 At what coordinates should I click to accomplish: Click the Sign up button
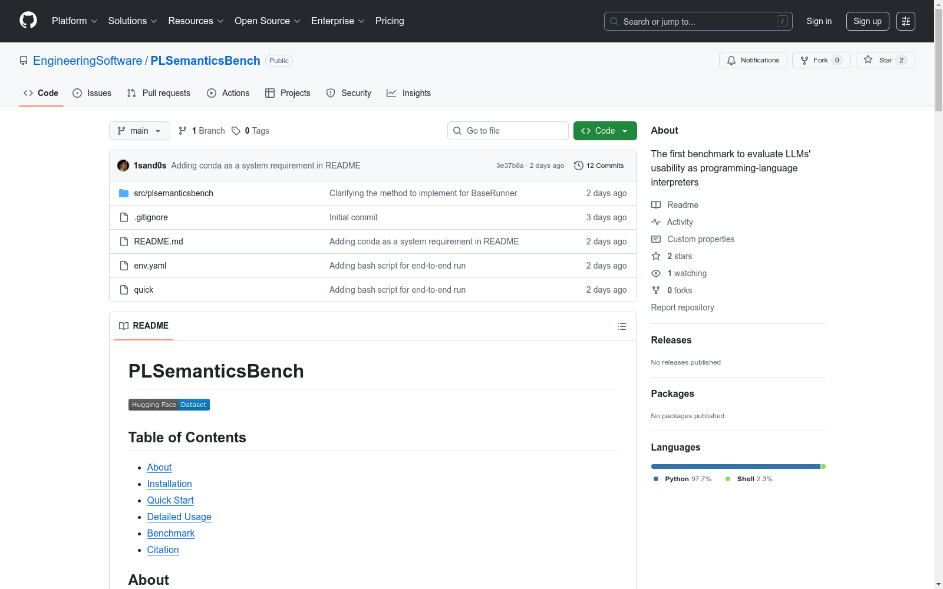click(868, 21)
